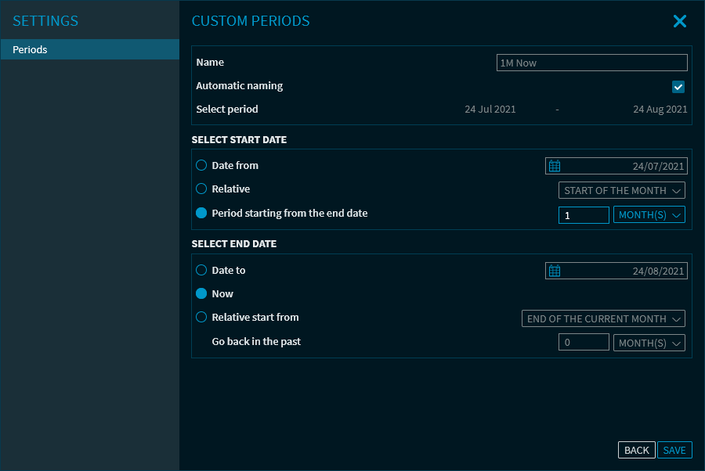705x471 pixels.
Task: Expand the Go back in the past MONTH(S) dropdown
Action: tap(649, 343)
